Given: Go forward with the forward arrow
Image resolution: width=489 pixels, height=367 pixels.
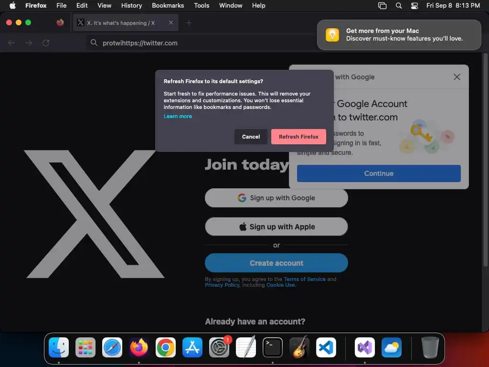Looking at the screenshot, I should tap(29, 43).
